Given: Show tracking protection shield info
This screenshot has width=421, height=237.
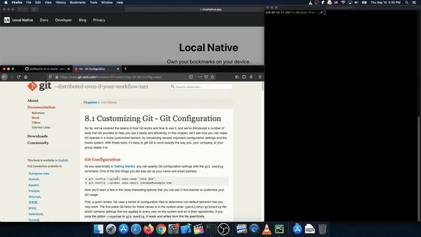Looking at the screenshot, I should [x=51, y=77].
